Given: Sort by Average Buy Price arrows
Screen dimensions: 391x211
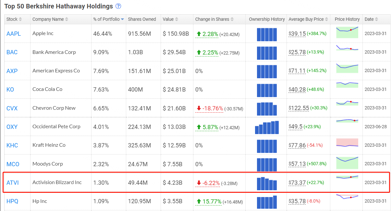Looking at the screenshot, I should pyautogui.click(x=327, y=19).
